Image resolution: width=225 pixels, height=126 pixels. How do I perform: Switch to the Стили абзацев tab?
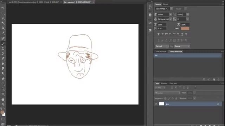pyautogui.click(x=160, y=51)
